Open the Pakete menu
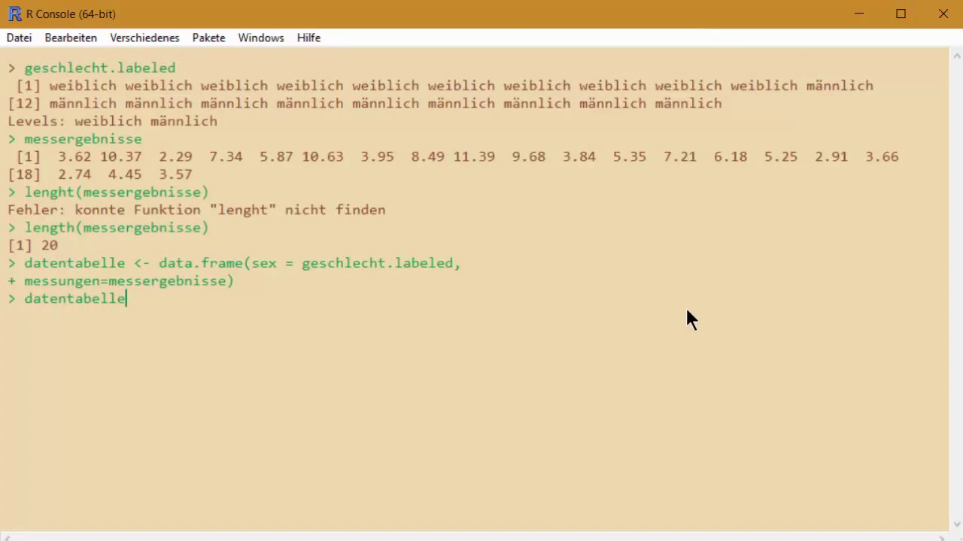 208,38
